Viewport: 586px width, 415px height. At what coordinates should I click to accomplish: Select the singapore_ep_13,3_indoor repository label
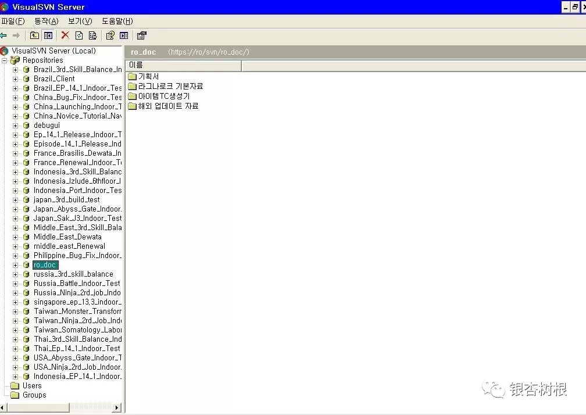(78, 302)
